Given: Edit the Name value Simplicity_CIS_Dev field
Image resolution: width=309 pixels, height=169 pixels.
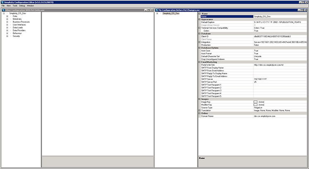Looking at the screenshot, I should coord(280,17).
